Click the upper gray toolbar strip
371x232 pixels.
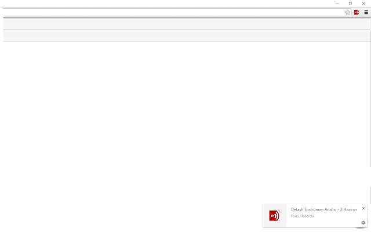pos(187,24)
